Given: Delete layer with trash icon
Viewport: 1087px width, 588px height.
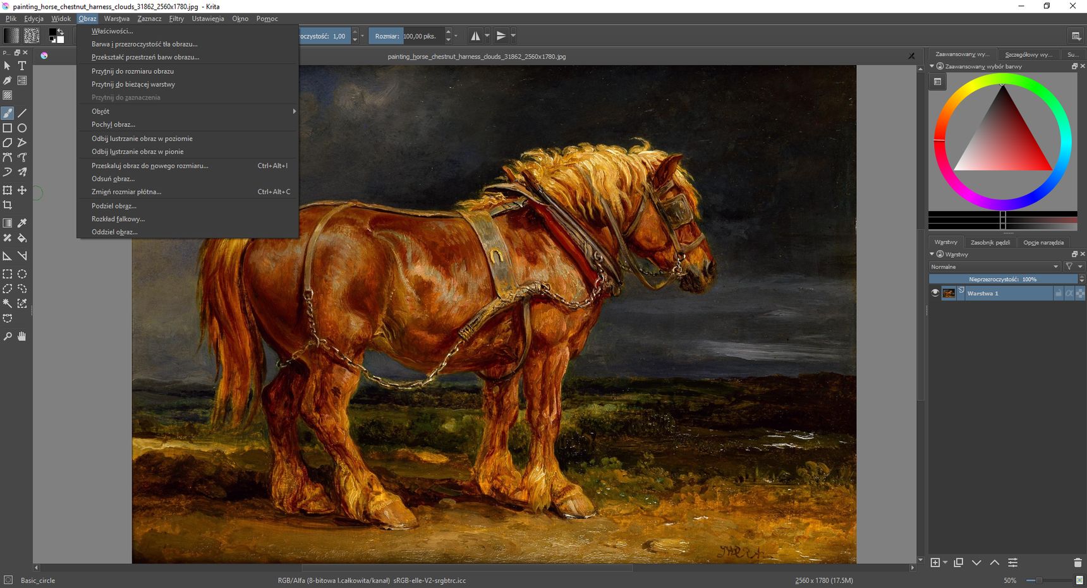Looking at the screenshot, I should pyautogui.click(x=1078, y=563).
